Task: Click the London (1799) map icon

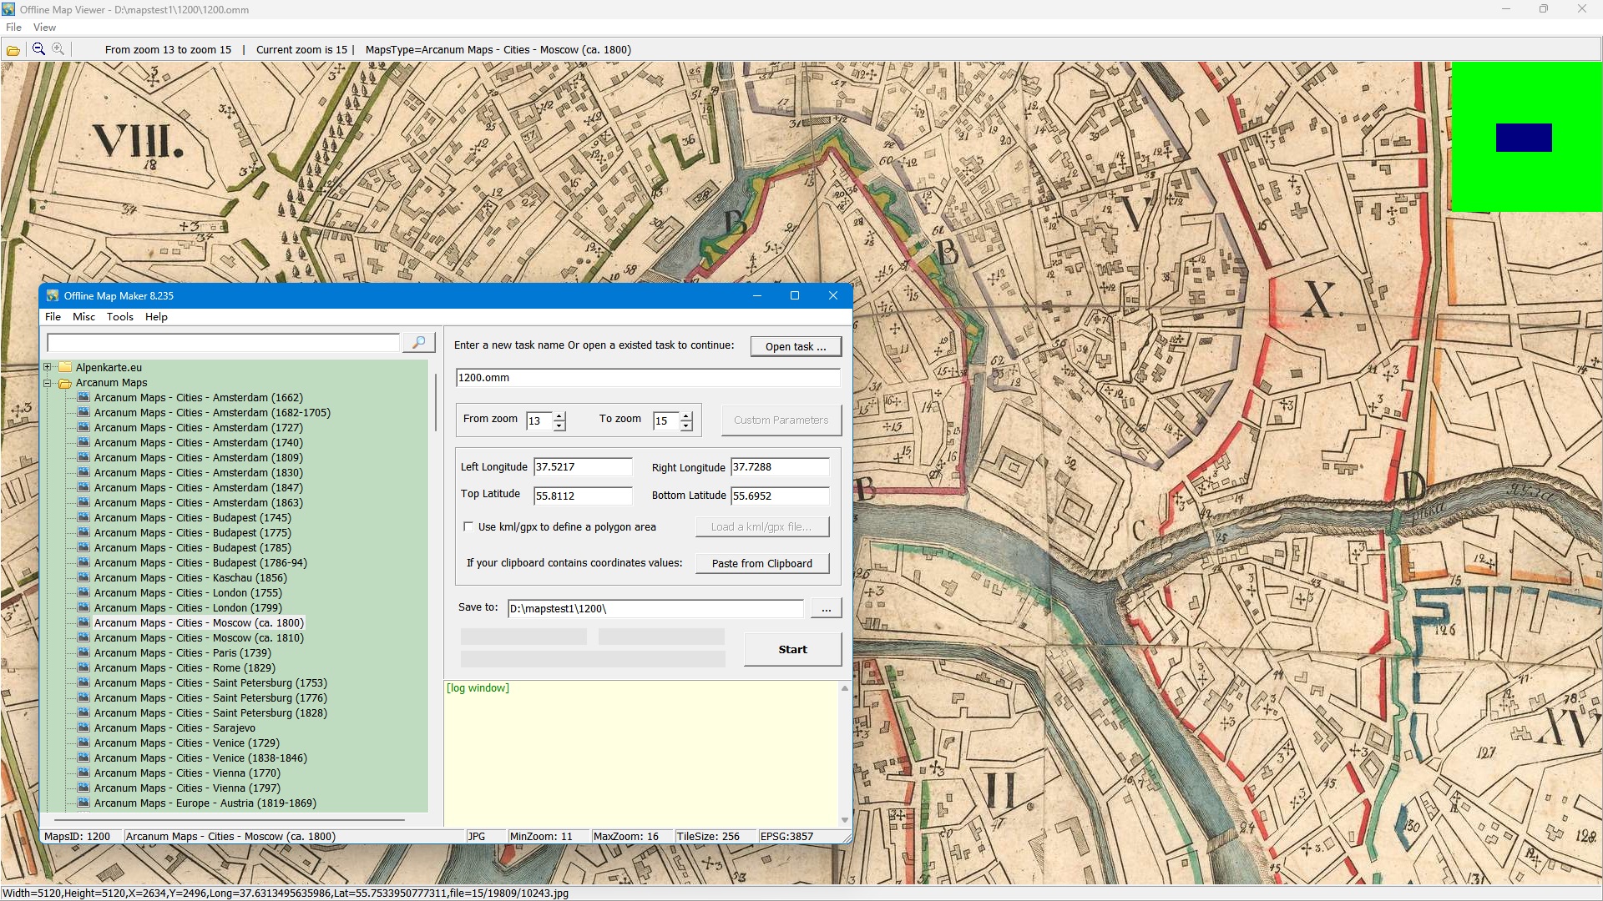Action: pyautogui.click(x=83, y=608)
